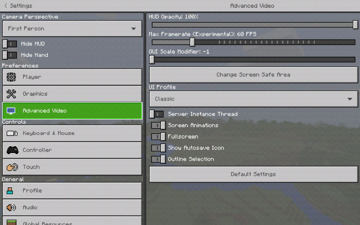The image size is (360, 225).
Task: Click Change Screen Safe Area button
Action: coord(254,75)
